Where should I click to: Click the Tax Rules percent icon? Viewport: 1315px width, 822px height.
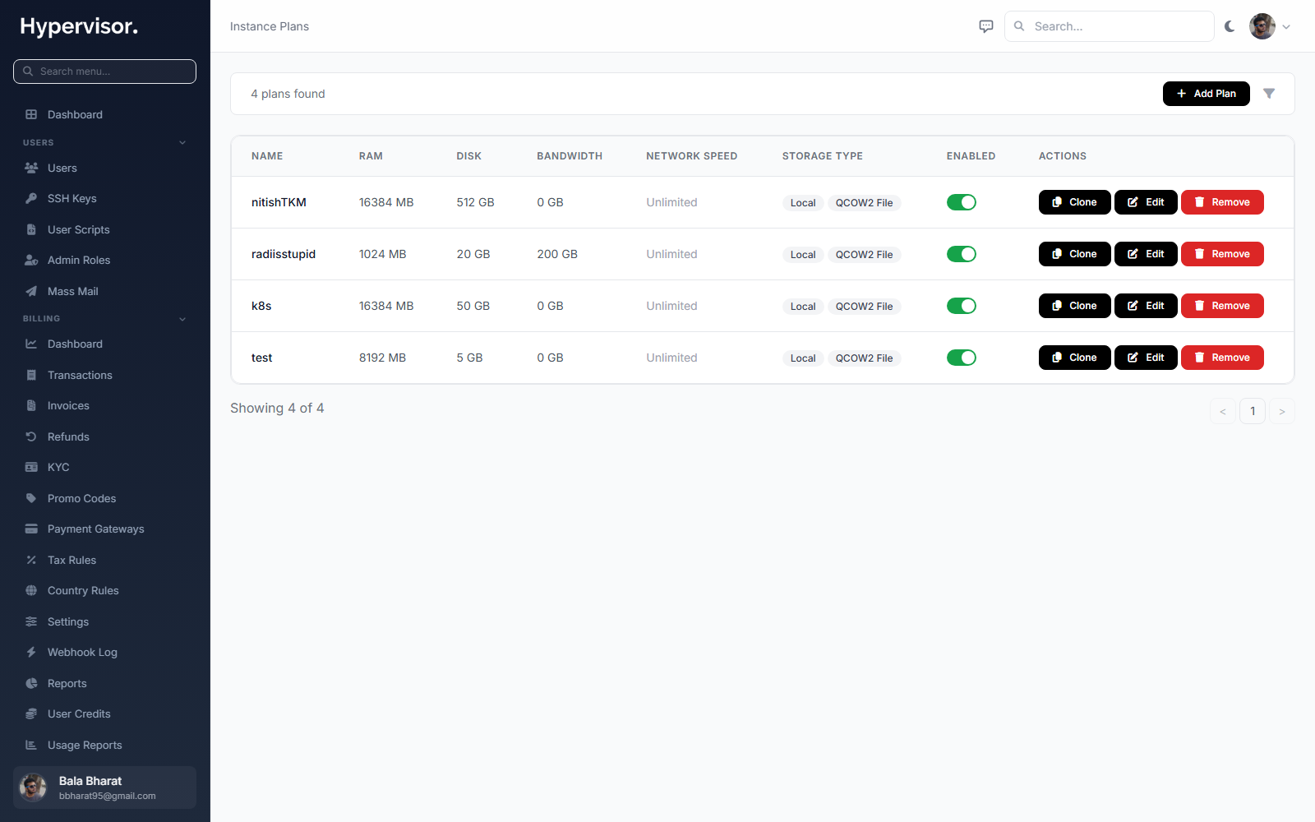point(31,560)
